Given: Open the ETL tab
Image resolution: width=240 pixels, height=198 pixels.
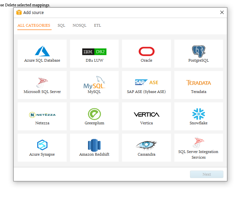Looking at the screenshot, I should coord(97,25).
